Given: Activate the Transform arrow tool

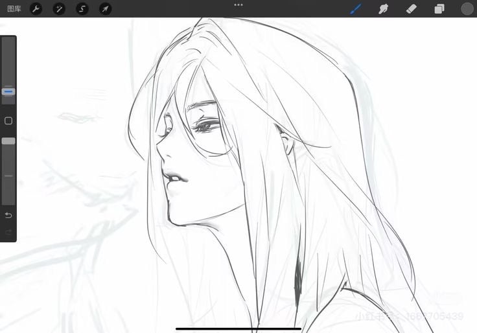Looking at the screenshot, I should 104,9.
